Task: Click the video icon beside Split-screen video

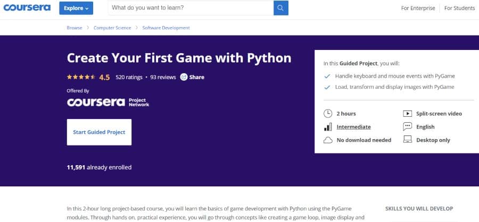Action: coord(408,114)
